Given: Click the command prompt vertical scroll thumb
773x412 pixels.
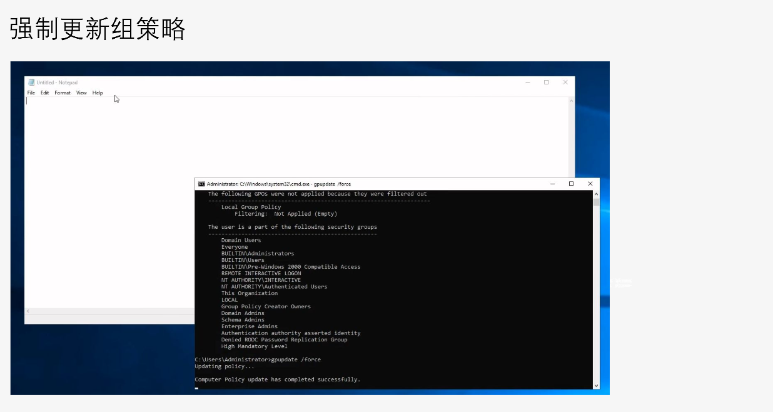Looking at the screenshot, I should 596,202.
